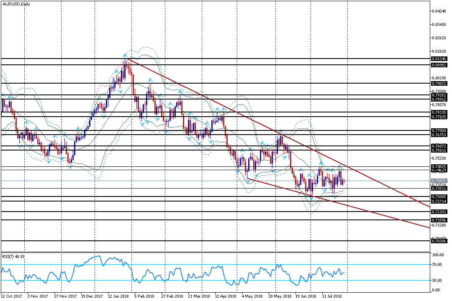Viewport: 452px width, 301px height.
Task: Click the 19 Dec 2017 date label
Action: click(92, 296)
